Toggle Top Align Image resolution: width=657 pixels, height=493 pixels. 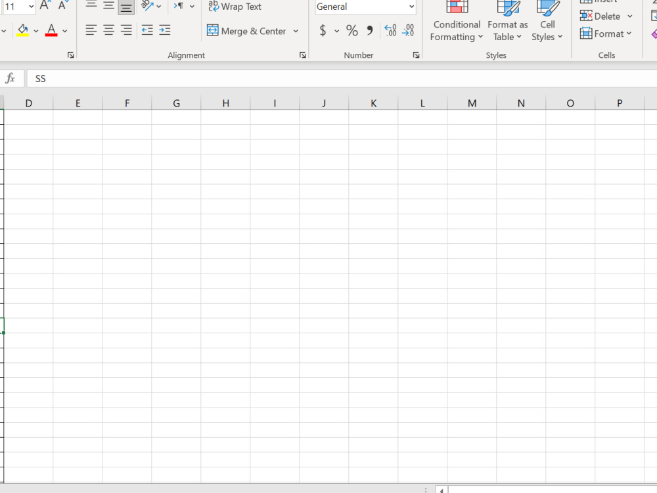pyautogui.click(x=91, y=5)
